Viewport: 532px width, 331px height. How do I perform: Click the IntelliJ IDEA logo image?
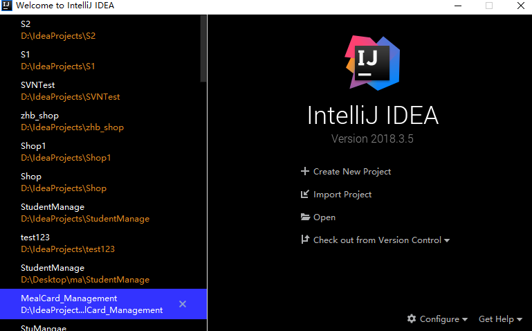[372, 63]
